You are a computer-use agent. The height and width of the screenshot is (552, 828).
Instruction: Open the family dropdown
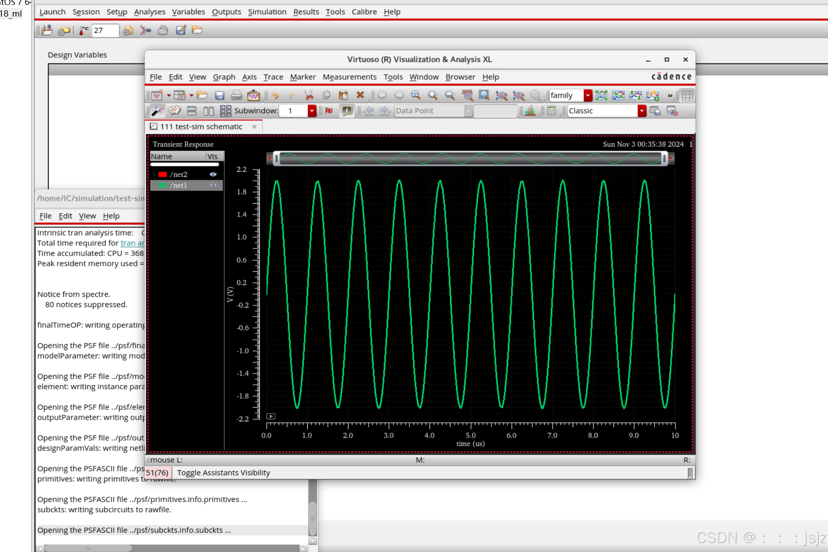588,95
